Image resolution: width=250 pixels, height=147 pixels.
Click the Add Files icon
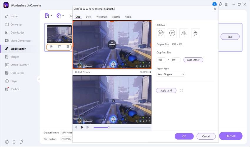[x=47, y=16]
